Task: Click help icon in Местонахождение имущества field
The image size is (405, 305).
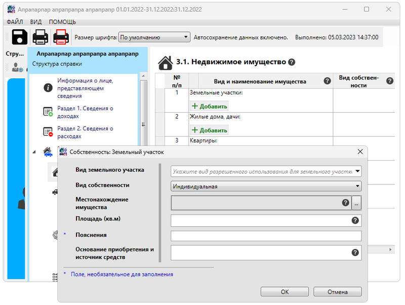Action: pyautogui.click(x=346, y=202)
